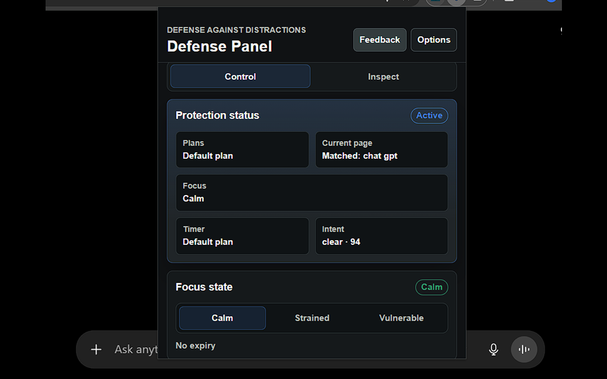607x379 pixels.
Task: Set focus state to Vulnerable
Action: tap(402, 318)
